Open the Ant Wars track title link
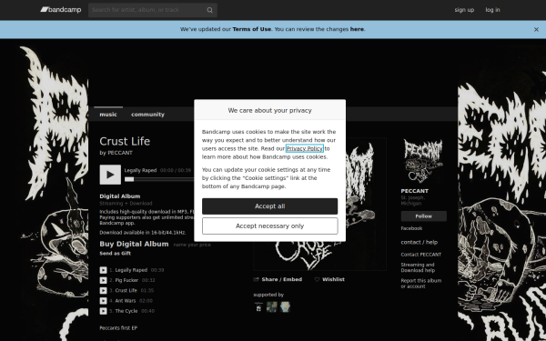 126,301
